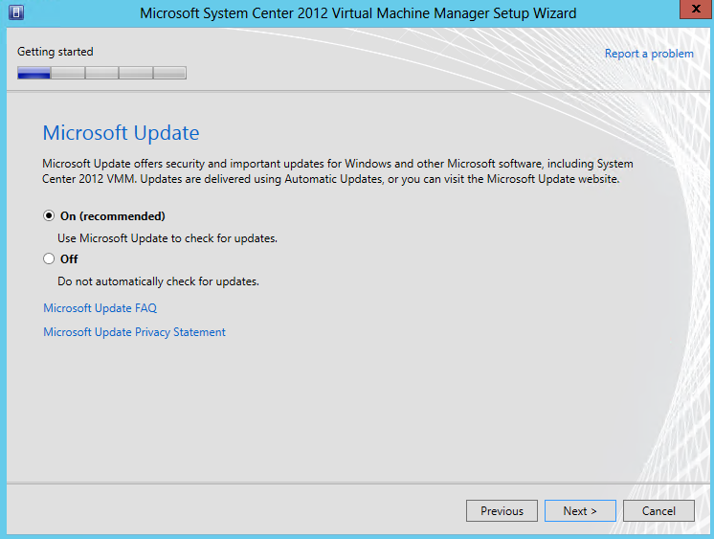The image size is (714, 539).
Task: Click the "Microsoft Update" page heading
Action: [x=121, y=133]
